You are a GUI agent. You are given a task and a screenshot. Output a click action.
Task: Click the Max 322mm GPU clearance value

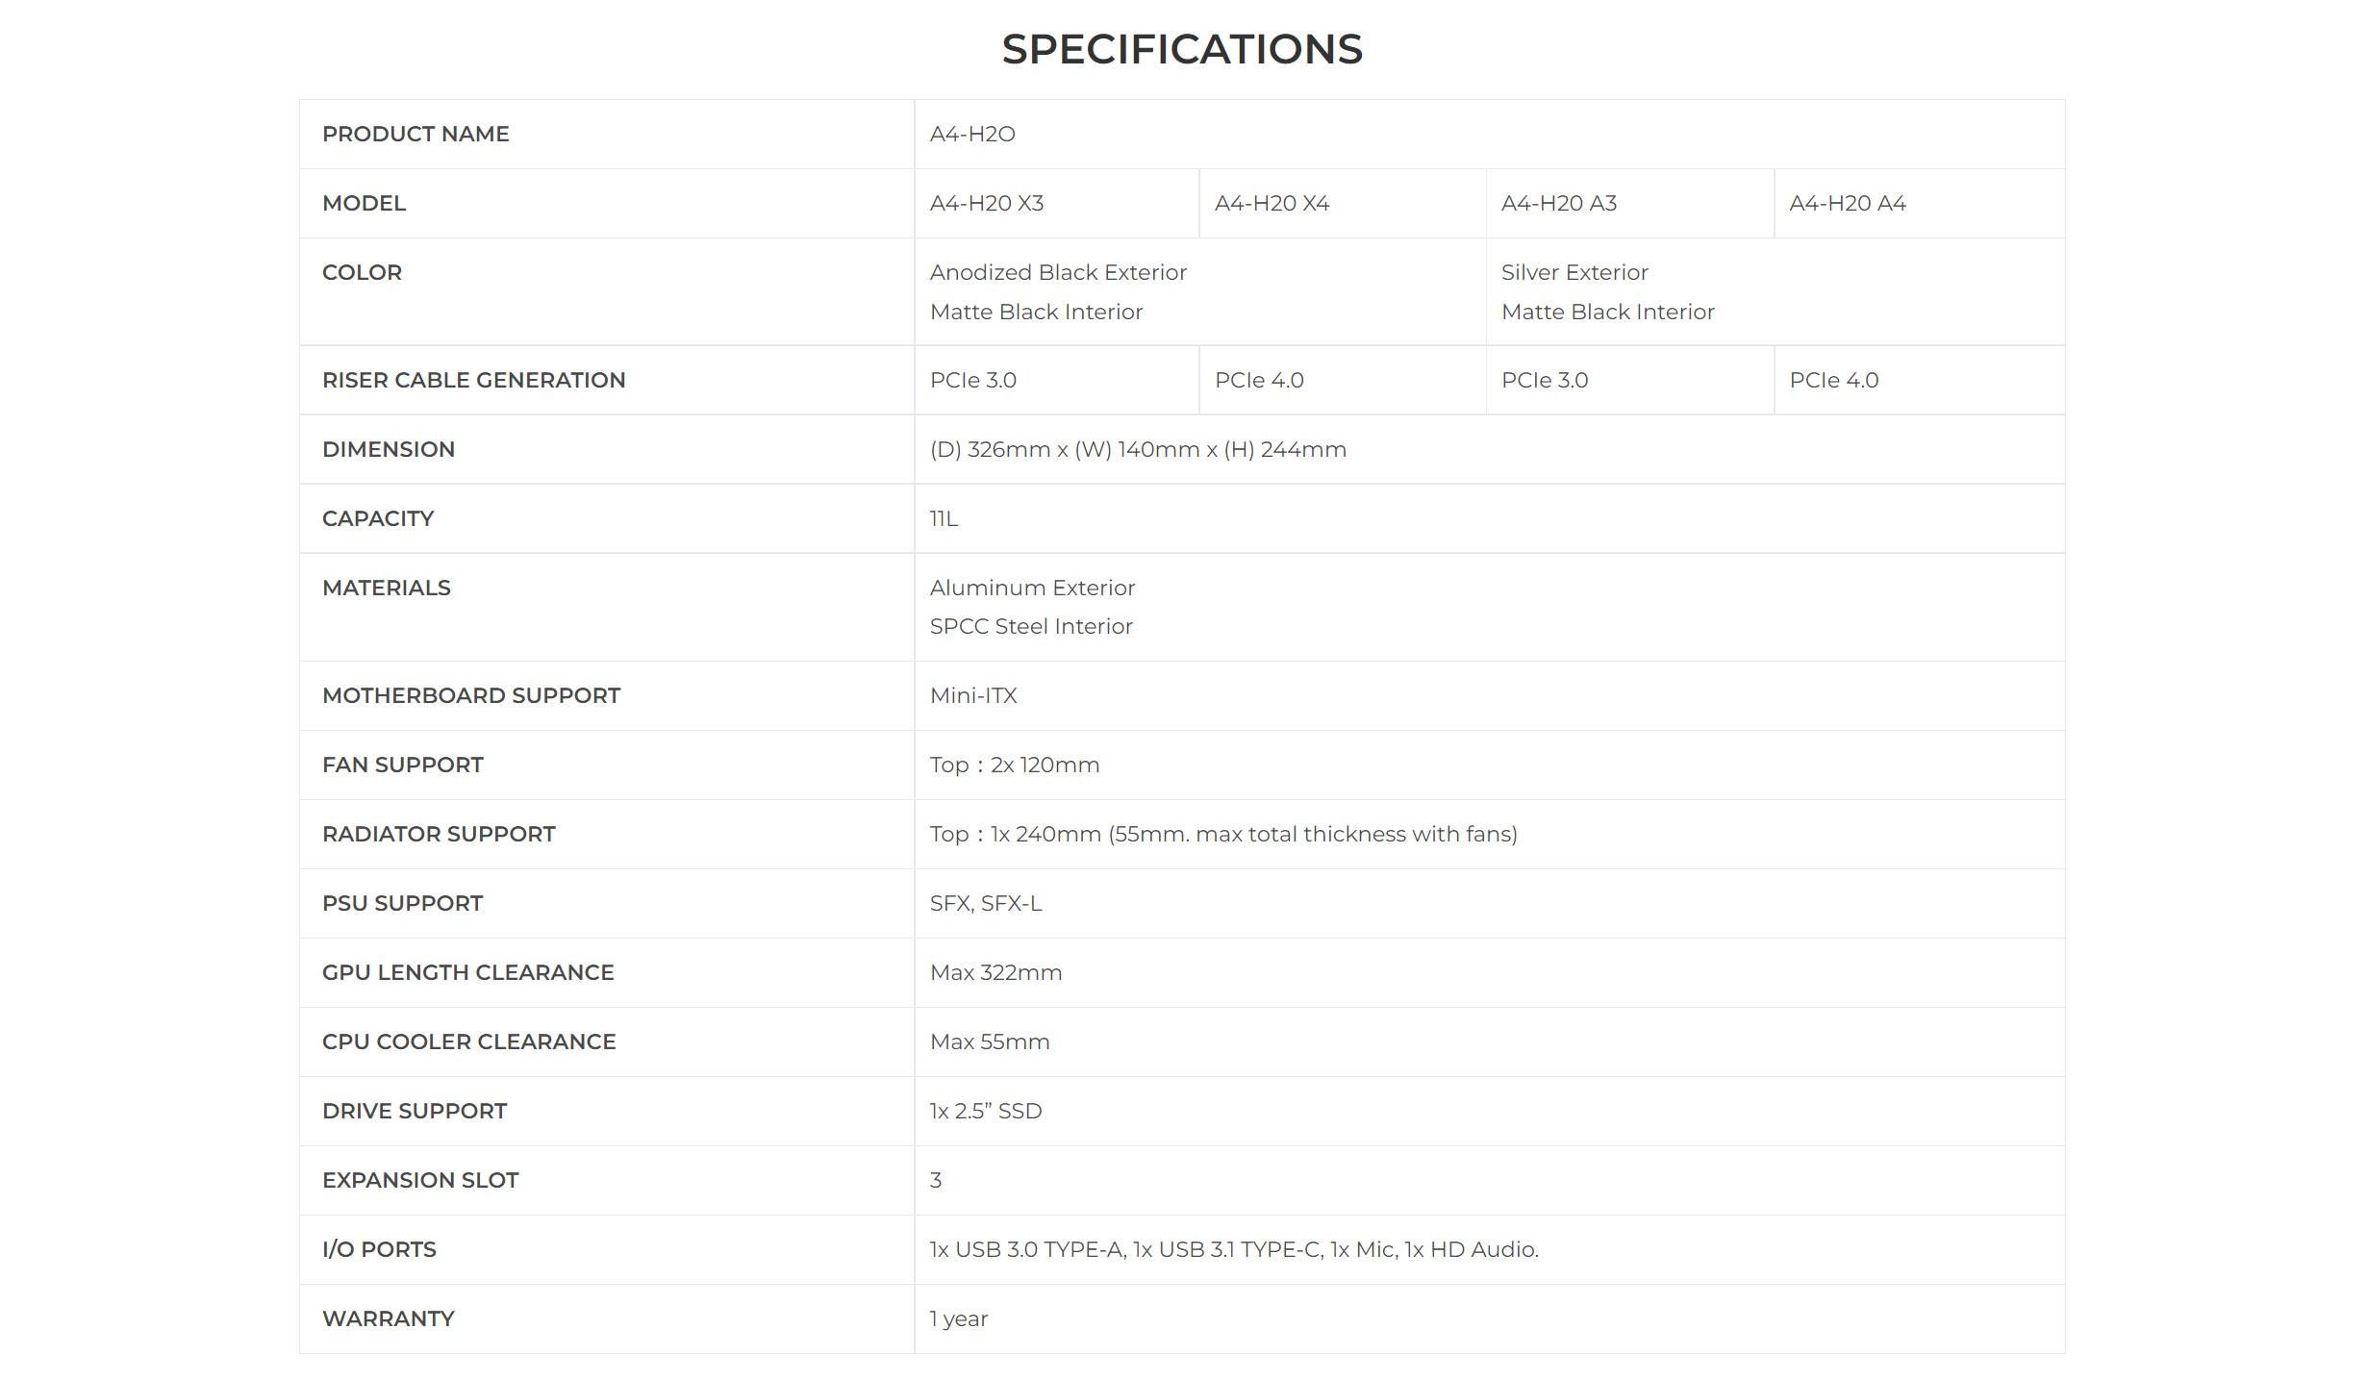[x=995, y=972]
